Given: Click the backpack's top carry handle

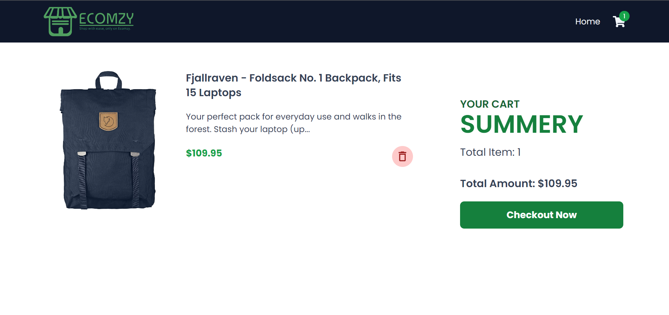Looking at the screenshot, I should click(108, 80).
